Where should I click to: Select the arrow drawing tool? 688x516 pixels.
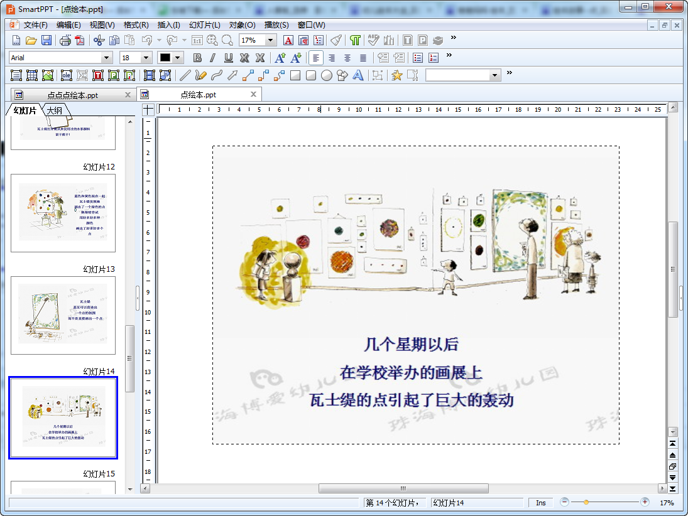(x=232, y=75)
